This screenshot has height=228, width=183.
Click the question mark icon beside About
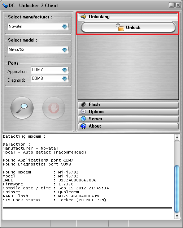[83, 126]
